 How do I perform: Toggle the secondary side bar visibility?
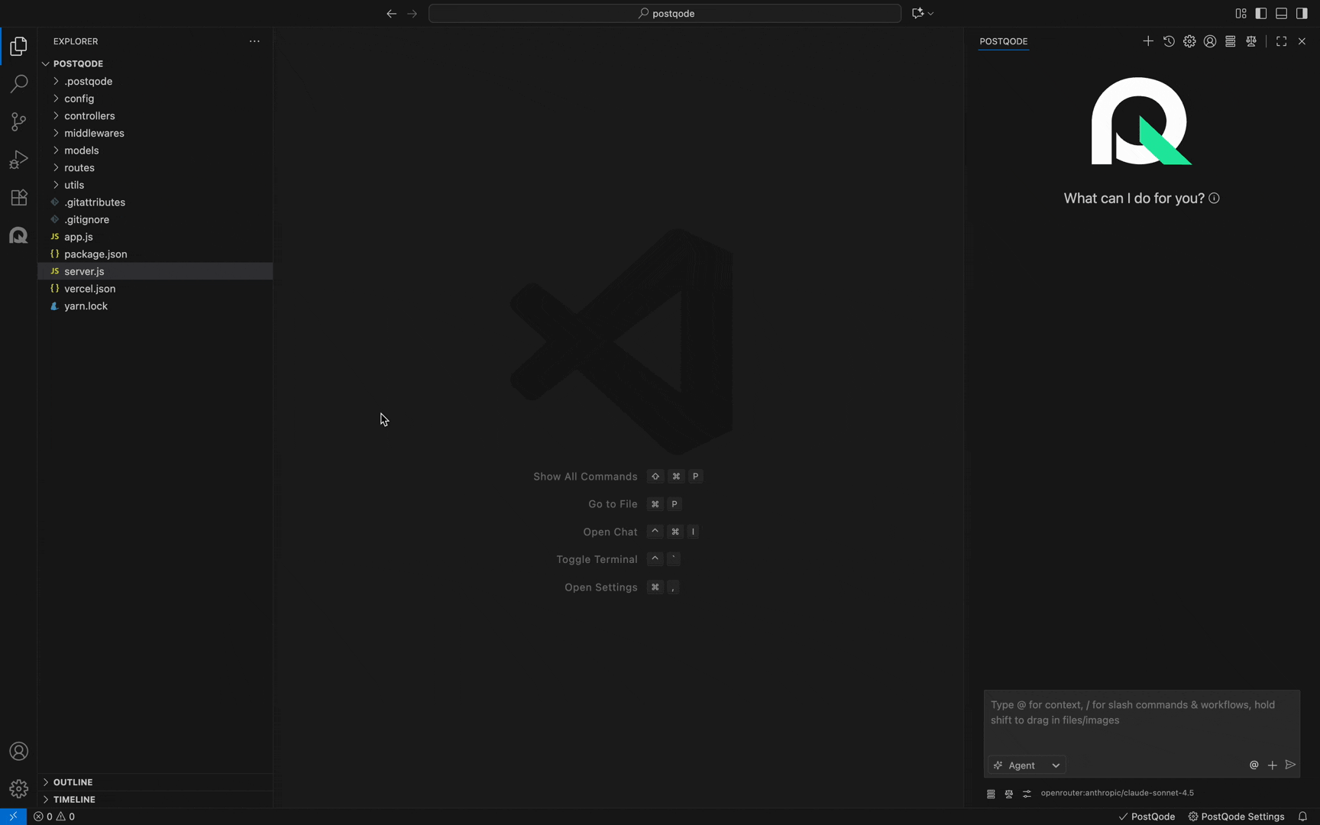(x=1302, y=13)
